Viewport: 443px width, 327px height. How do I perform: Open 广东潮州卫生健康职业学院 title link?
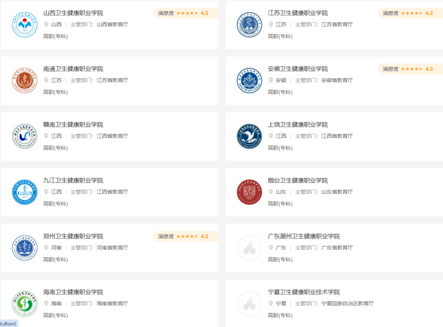[304, 236]
